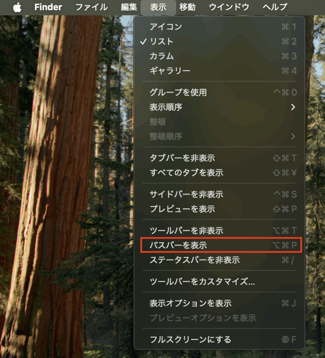Toggle グループを使用 option
The height and width of the screenshot is (358, 325).
click(x=219, y=92)
